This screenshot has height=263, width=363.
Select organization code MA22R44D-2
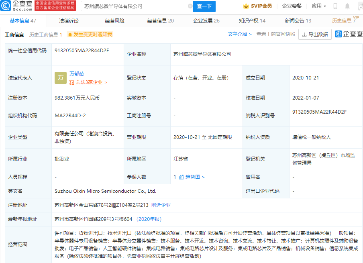70,116
